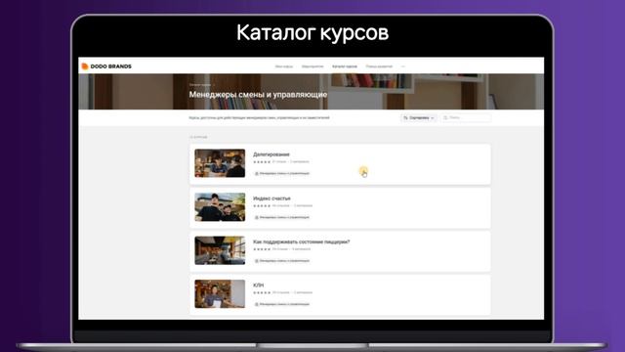Click the 'Менеджеры смены и управляющие' banner heading
Viewport: 625px width, 352px height.
click(258, 95)
